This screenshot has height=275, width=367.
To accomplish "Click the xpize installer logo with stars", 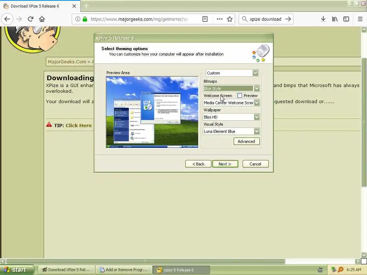I will pyautogui.click(x=261, y=53).
